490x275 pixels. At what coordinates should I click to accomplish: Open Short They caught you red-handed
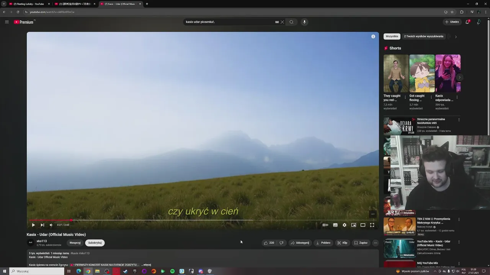coord(396,73)
